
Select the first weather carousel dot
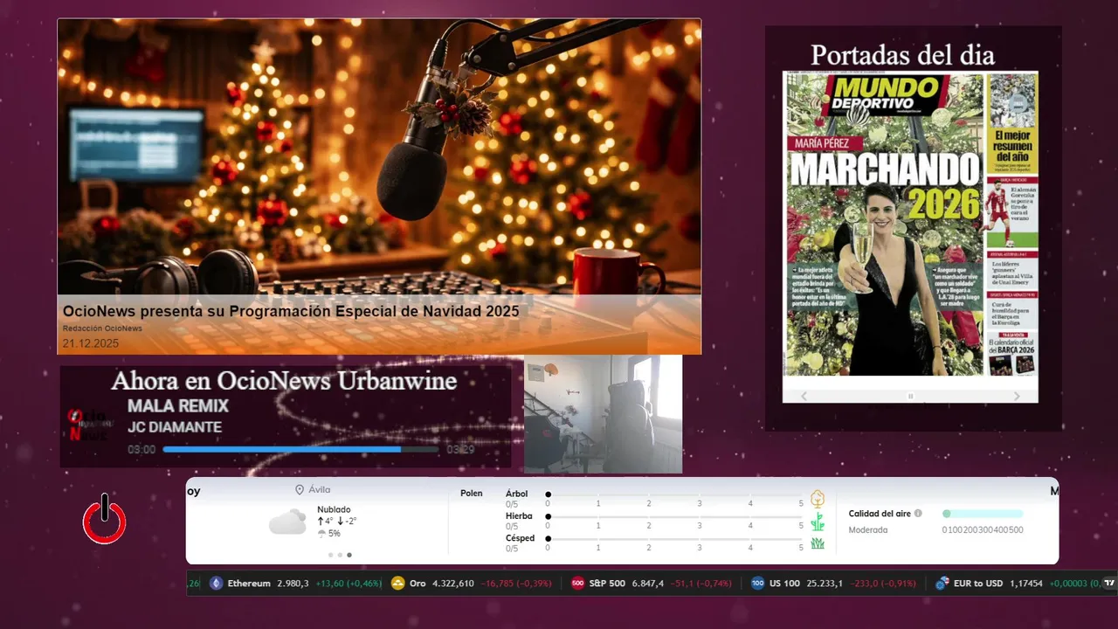click(331, 555)
